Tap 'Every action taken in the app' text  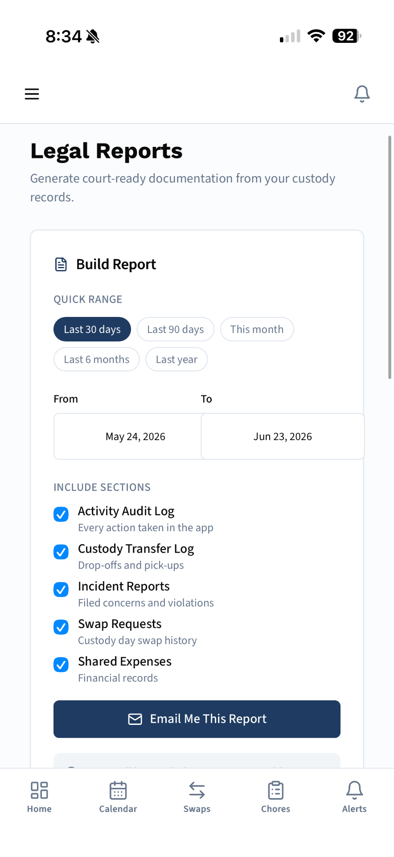[146, 528]
